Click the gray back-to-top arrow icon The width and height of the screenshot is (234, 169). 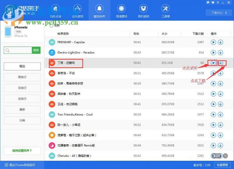point(225,156)
